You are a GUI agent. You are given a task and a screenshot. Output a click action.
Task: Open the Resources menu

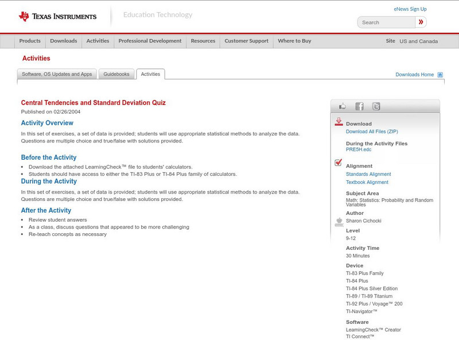(203, 41)
